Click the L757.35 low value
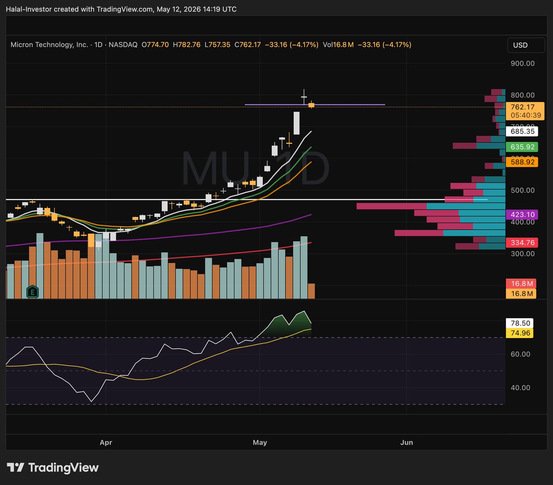 coord(218,45)
